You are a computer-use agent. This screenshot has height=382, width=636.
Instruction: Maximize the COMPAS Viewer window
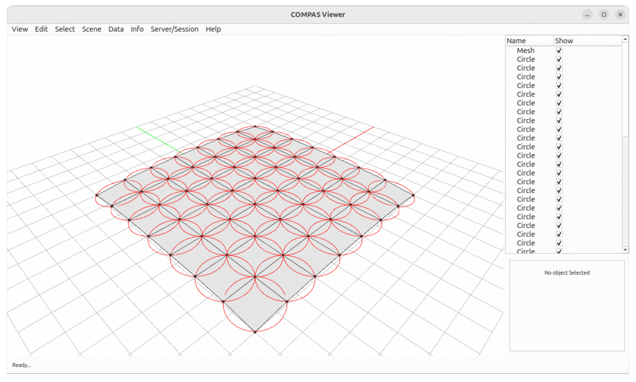(604, 14)
